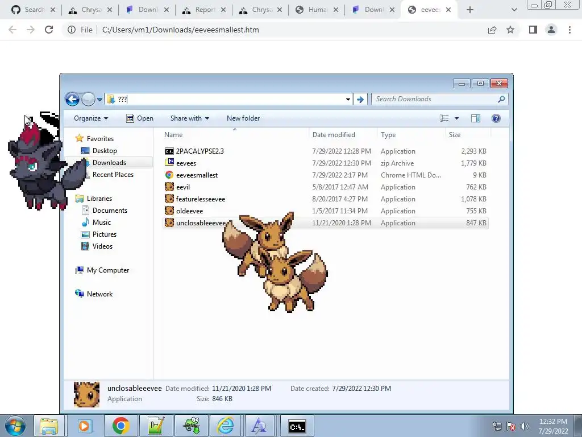This screenshot has height=437, width=582.
Task: Open the Documents library
Action: [x=110, y=211]
